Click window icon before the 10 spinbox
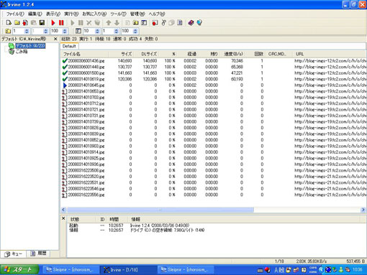The width and height of the screenshot is (367, 275). pyautogui.click(x=78, y=31)
